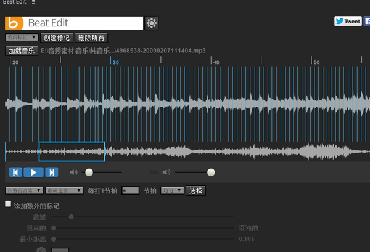Open the 准确选择 dropdown
Image resolution: width=370 pixels, height=252 pixels.
point(65,190)
